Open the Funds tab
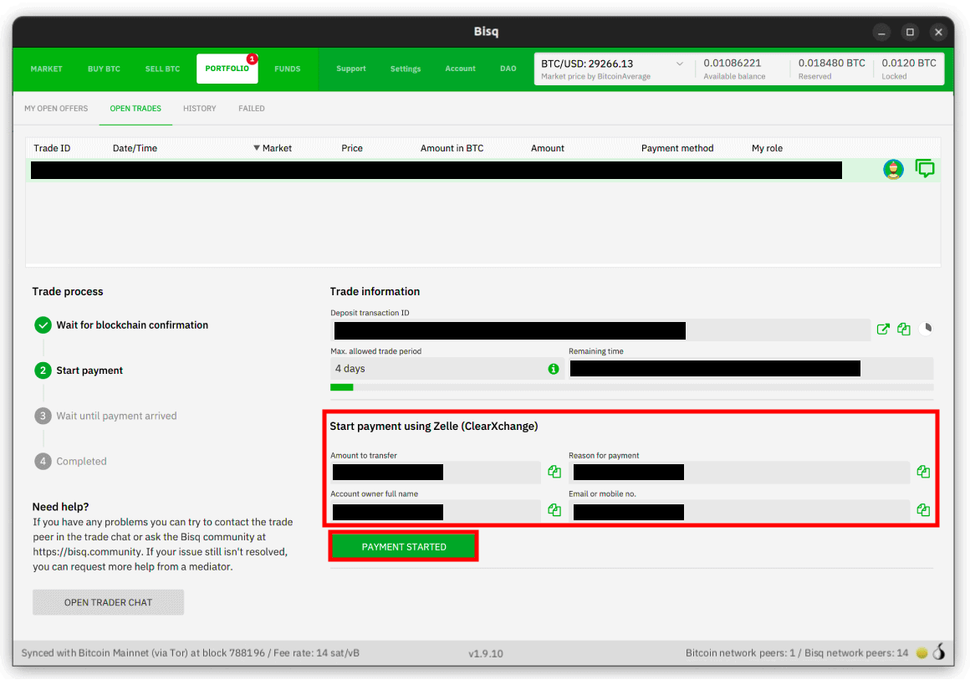970x680 pixels. pos(287,69)
